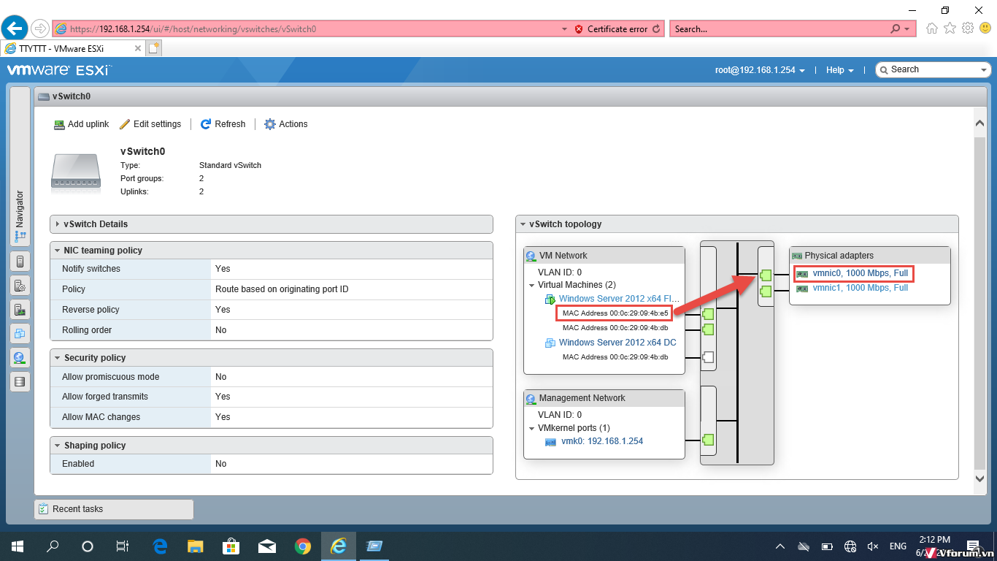Click the VMware ESXi logo
The height and width of the screenshot is (561, 997).
point(58,70)
